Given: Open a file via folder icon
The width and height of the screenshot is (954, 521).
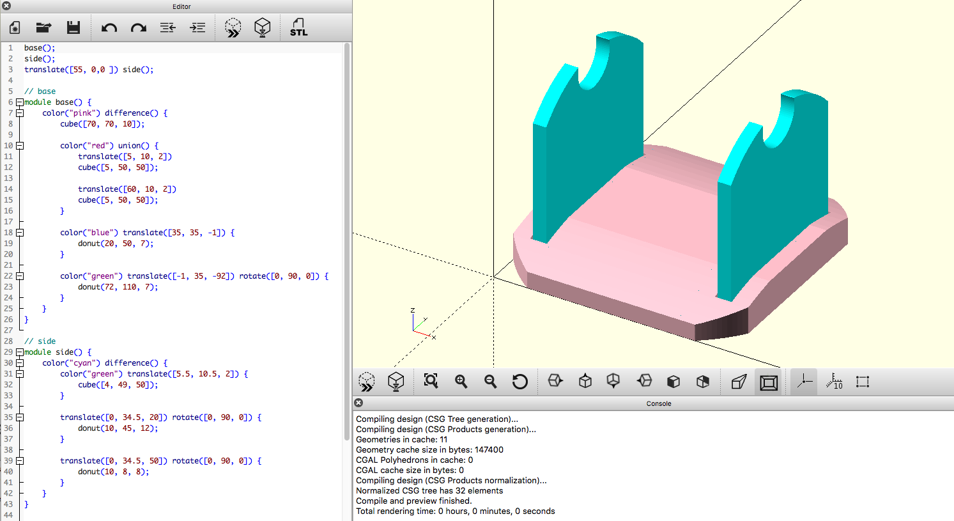Looking at the screenshot, I should coord(43,27).
